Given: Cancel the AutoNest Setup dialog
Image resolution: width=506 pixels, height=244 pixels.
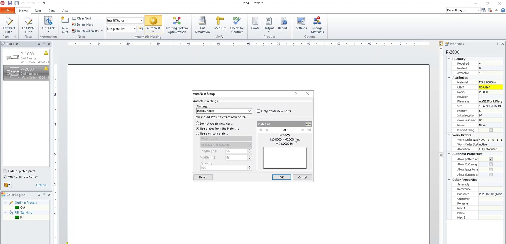Looking at the screenshot, I should [303, 177].
